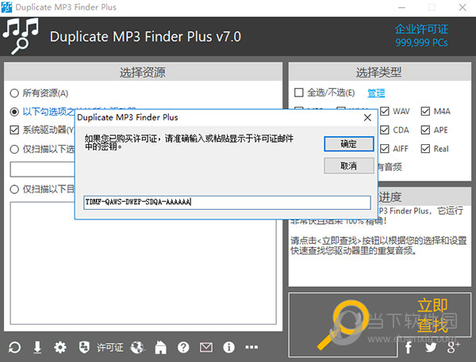Toggle the AIFF file type checkbox
476x362 pixels.
pos(385,149)
